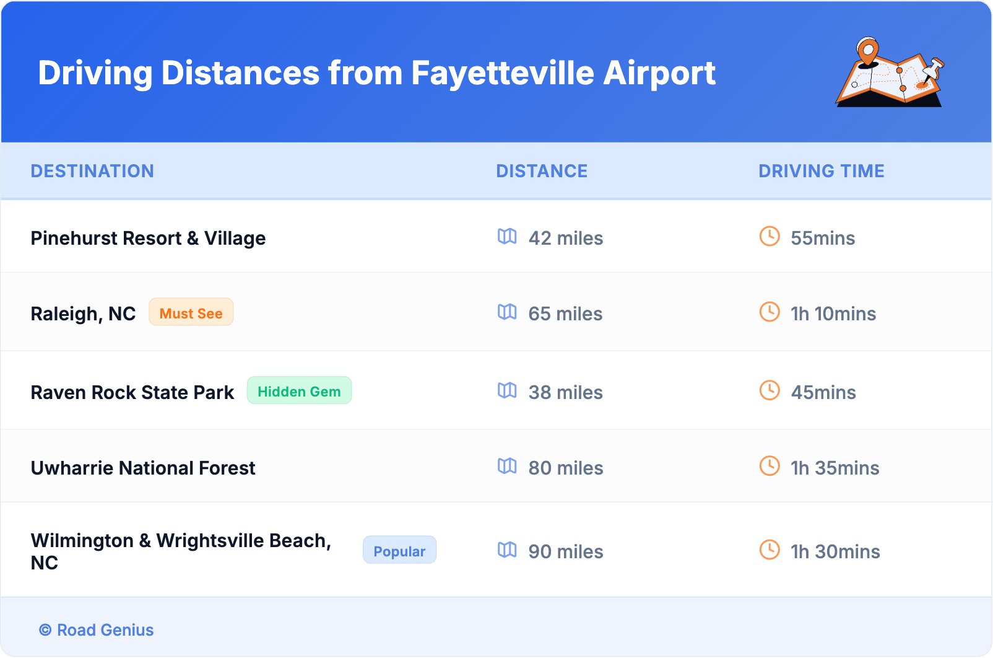
Task: Click the map icon beside 42 miles
Action: pyautogui.click(x=507, y=237)
